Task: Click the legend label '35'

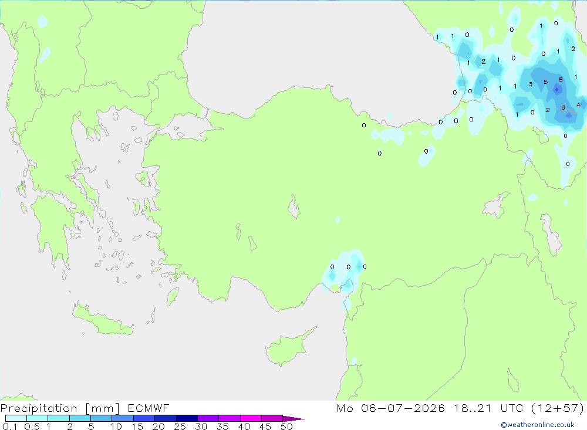Action: click(x=222, y=426)
